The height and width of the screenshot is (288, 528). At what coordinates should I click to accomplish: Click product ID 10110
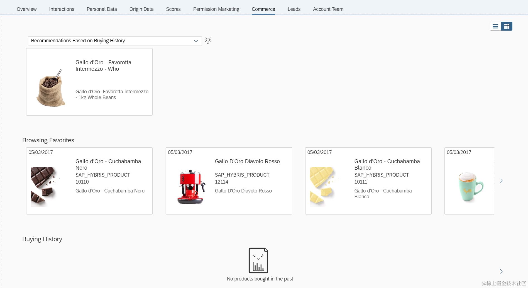(82, 182)
